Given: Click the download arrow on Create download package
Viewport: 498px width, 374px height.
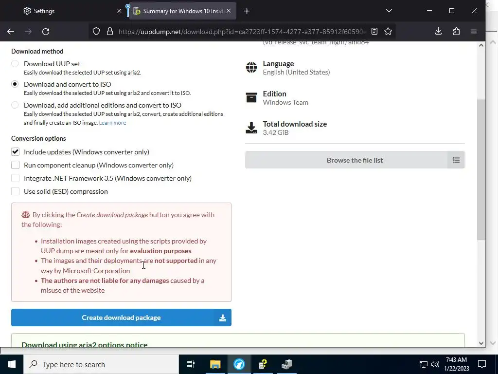Looking at the screenshot, I should [223, 318].
